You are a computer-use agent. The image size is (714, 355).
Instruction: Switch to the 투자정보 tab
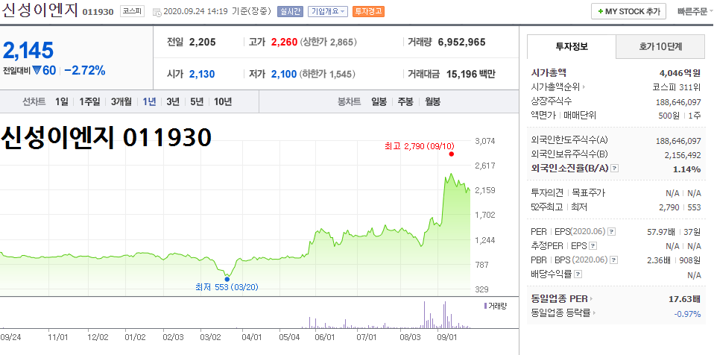pos(572,46)
